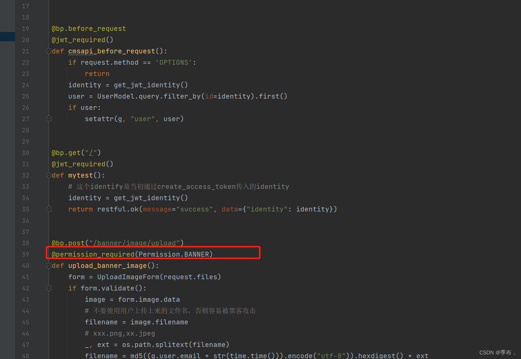Image resolution: width=521 pixels, height=359 pixels.
Task: Click line number 19 in gutter
Action: coord(25,29)
